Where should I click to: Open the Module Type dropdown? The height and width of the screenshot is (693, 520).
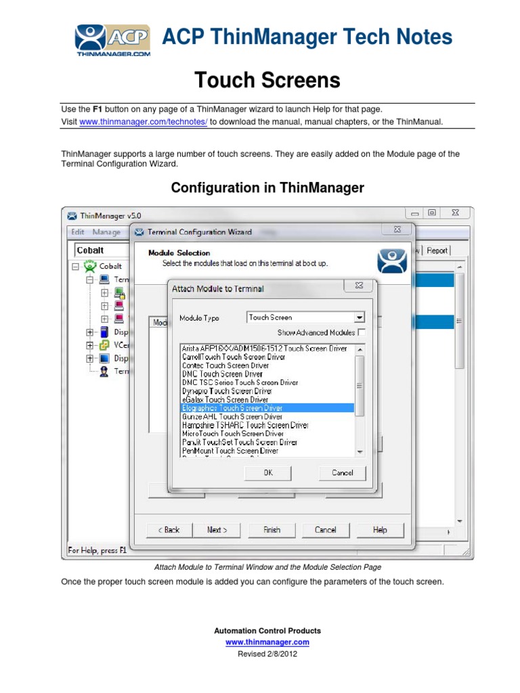point(360,317)
